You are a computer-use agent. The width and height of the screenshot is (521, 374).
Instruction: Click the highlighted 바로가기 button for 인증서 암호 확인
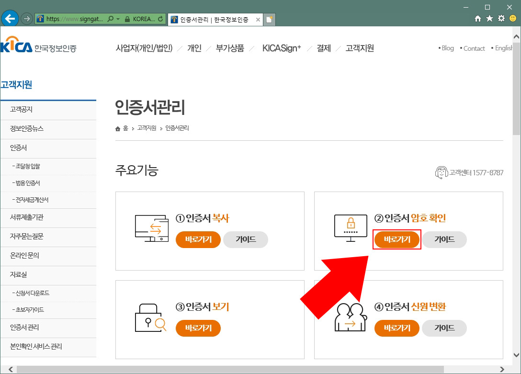tap(396, 239)
